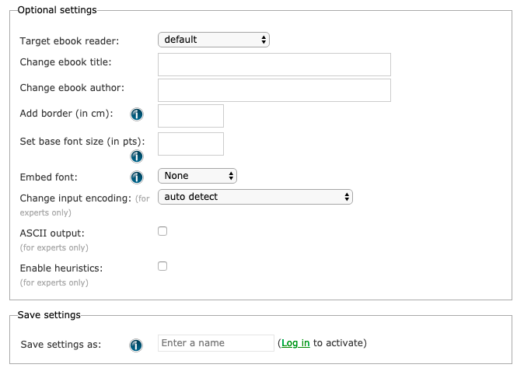
Task: Click the 'Change input encoding:' label
Action: (75, 198)
